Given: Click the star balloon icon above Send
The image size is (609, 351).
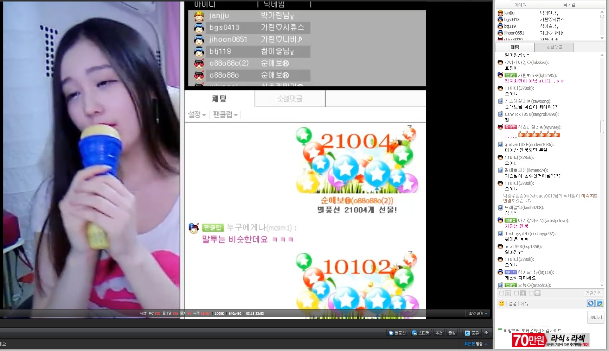Looking at the screenshot, I should pos(591,303).
